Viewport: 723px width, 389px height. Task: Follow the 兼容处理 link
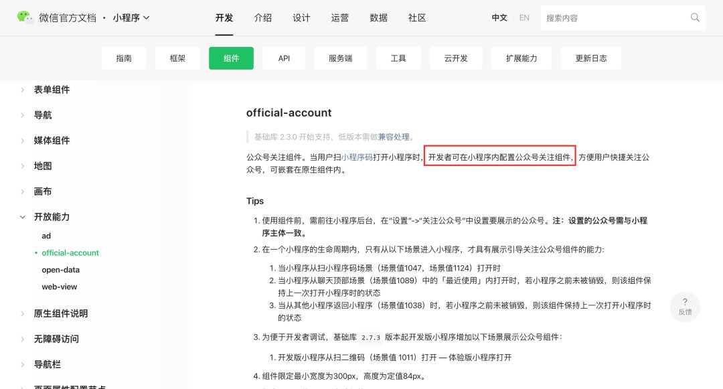point(394,137)
